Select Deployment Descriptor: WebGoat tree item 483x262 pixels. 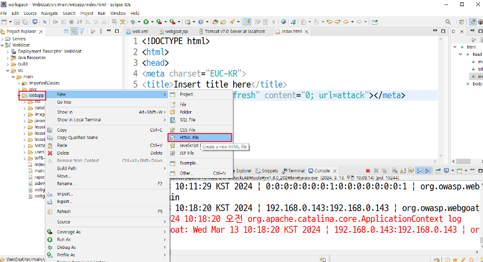(x=46, y=52)
